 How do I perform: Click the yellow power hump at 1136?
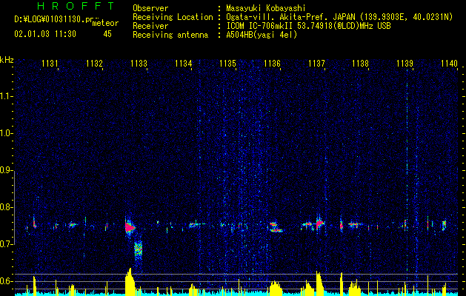coord(276,288)
